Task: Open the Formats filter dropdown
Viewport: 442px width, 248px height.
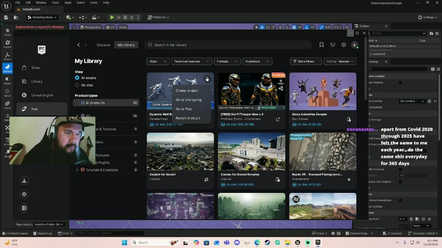Action: click(x=227, y=61)
